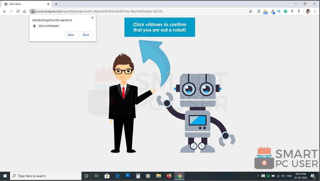The height and width of the screenshot is (181, 320).
Task: Open Cortana from the taskbar circle
Action: pyautogui.click(x=86, y=176)
